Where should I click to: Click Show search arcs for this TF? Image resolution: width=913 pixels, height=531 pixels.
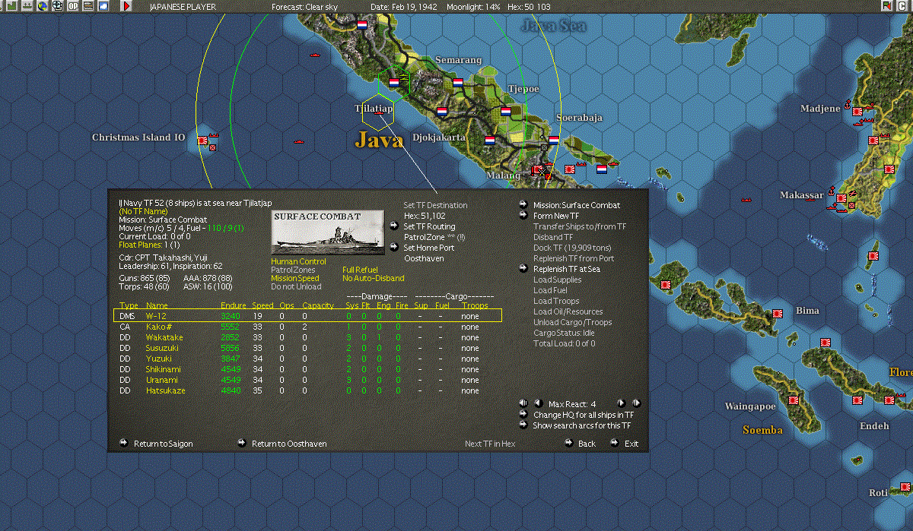pos(582,425)
